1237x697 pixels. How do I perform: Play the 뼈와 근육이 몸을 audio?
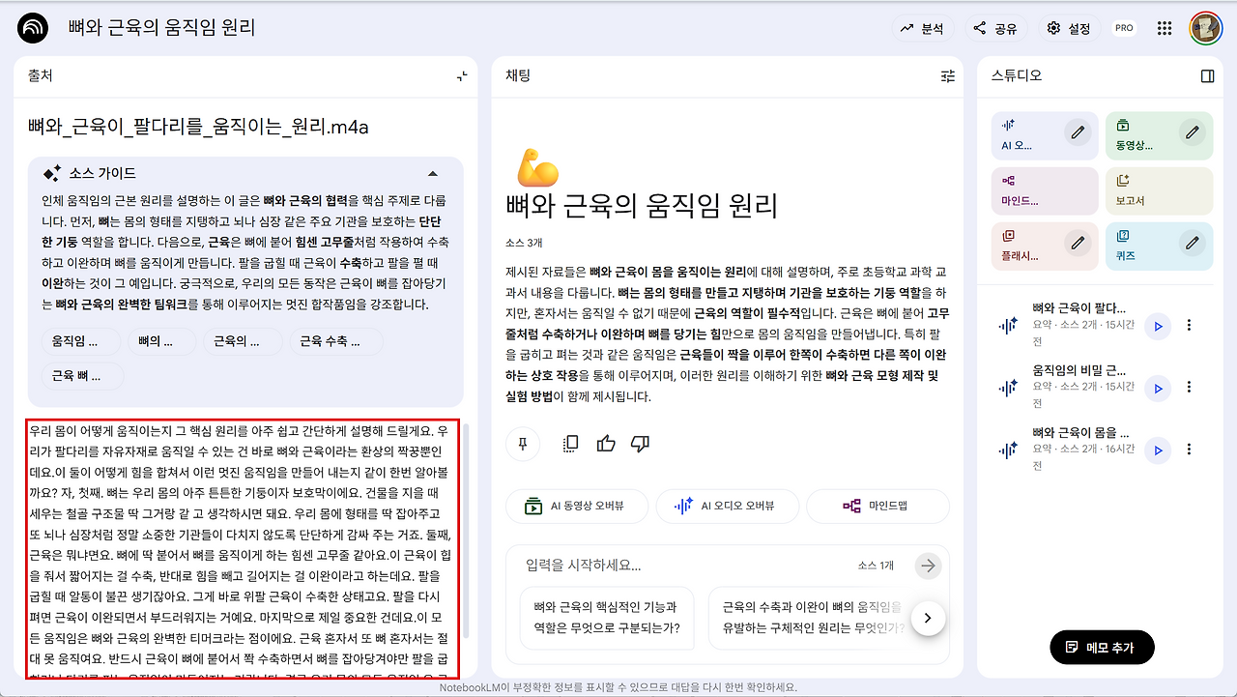click(1157, 450)
